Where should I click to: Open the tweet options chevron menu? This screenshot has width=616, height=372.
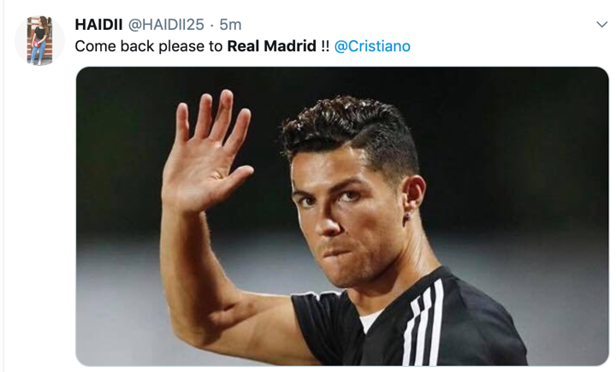pos(601,25)
